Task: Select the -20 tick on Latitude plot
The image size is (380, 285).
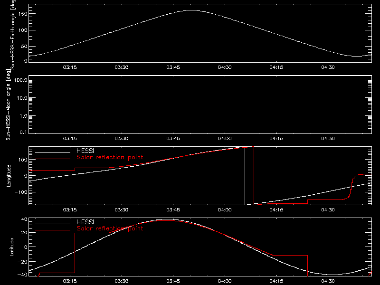Action: coord(22,262)
